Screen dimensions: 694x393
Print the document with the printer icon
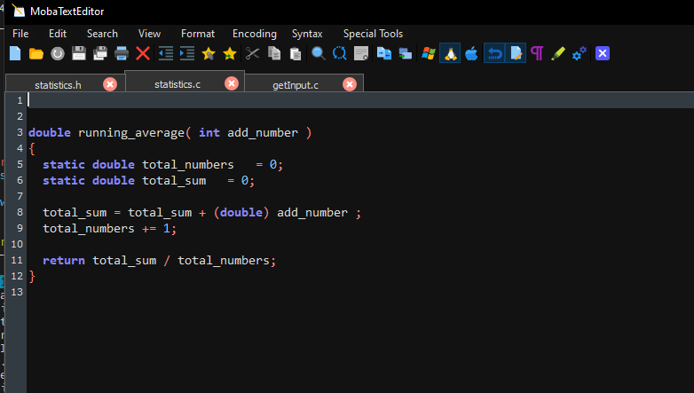(x=122, y=53)
